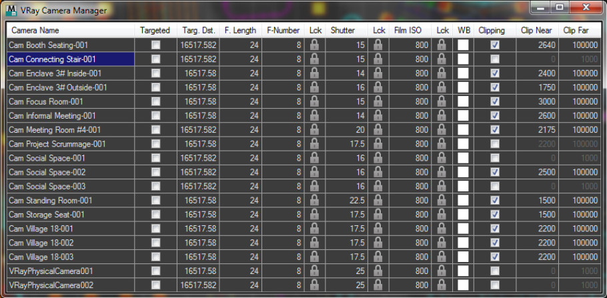Select camera Cam Informal Meeting-001

point(71,116)
